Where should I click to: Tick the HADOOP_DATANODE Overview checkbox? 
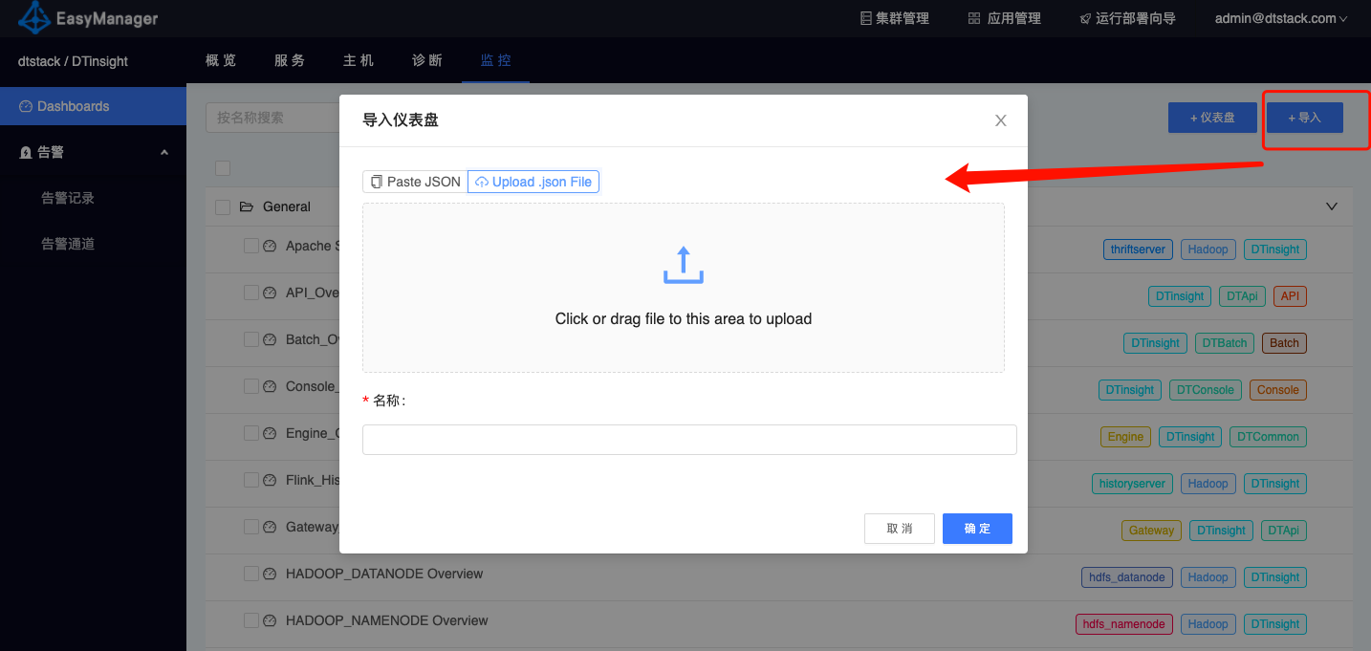[x=250, y=574]
